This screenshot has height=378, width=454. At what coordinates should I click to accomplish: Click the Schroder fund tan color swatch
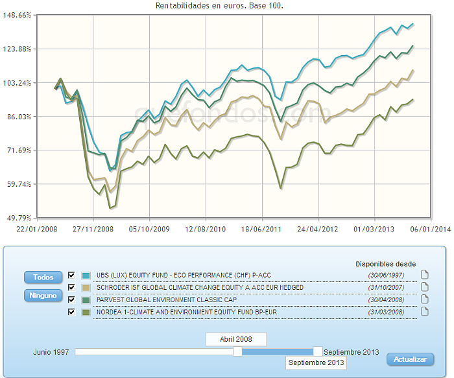tap(86, 288)
